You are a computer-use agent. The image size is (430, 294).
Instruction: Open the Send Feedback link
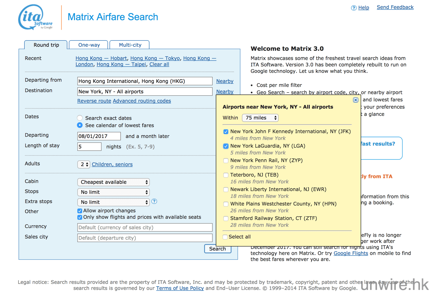pos(395,7)
